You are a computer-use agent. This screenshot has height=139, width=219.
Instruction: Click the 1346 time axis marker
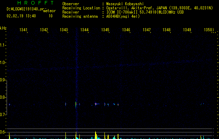(x=126, y=30)
